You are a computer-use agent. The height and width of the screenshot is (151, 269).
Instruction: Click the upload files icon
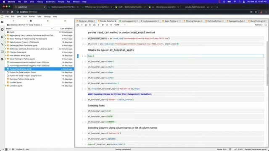click(x=48, y=21)
